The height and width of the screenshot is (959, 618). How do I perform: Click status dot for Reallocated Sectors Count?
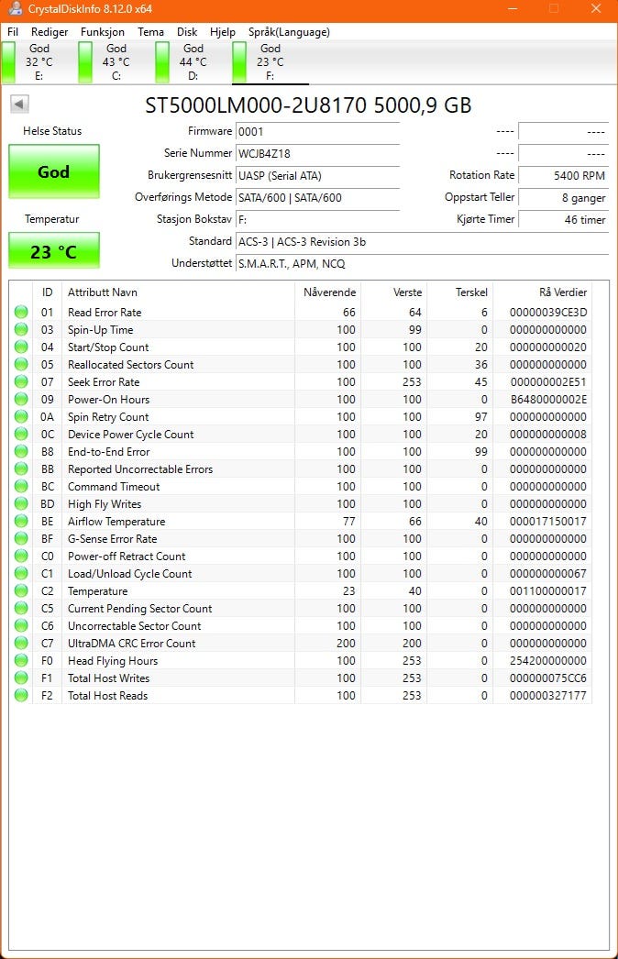pyautogui.click(x=21, y=364)
